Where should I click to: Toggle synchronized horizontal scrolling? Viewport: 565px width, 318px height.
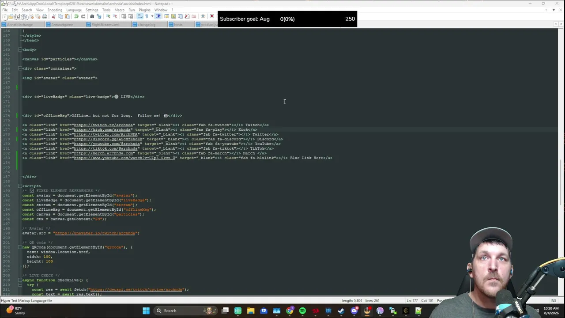coord(130,16)
